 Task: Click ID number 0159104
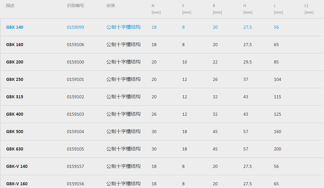[x=75, y=132]
